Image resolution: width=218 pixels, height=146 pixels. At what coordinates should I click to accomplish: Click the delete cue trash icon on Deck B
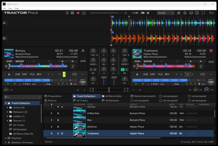(x=199, y=84)
